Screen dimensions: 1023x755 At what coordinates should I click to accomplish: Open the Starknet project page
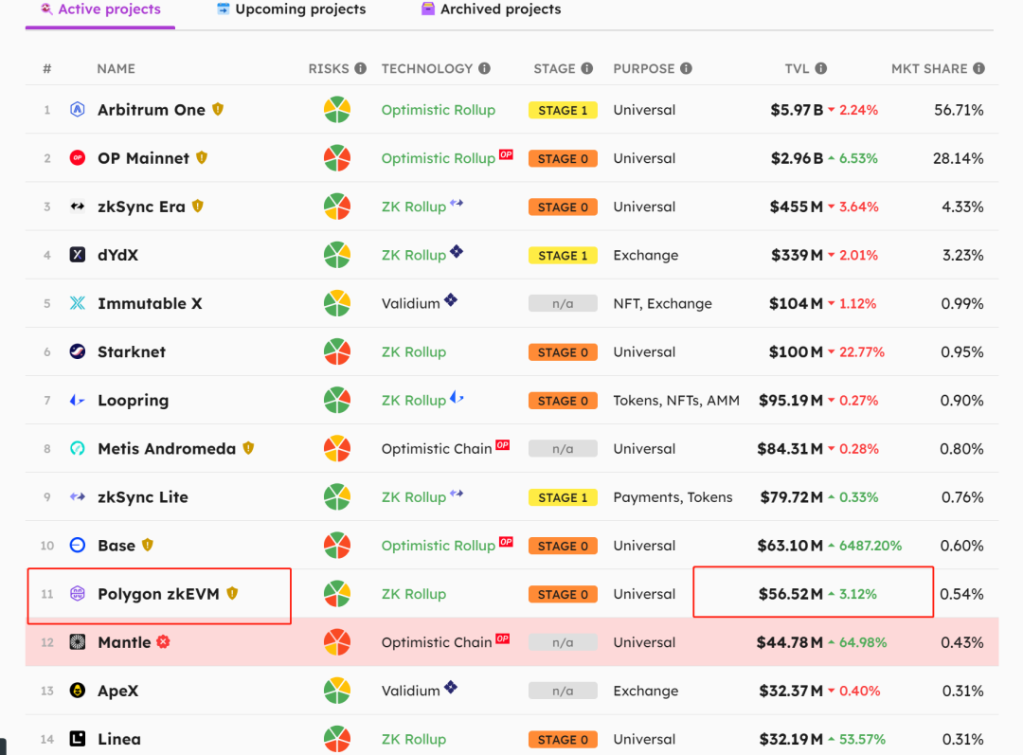pos(132,351)
